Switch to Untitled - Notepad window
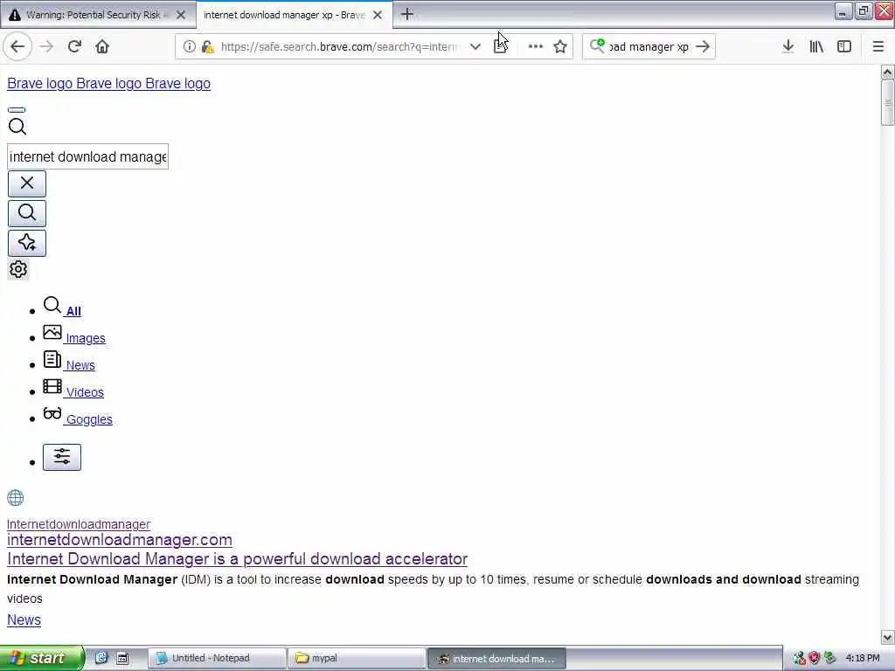 coord(217,658)
